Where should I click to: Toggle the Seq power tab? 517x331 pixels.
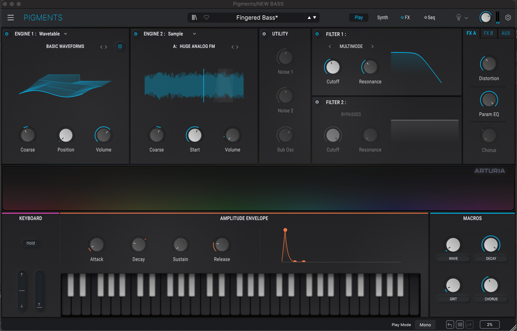pyautogui.click(x=430, y=17)
